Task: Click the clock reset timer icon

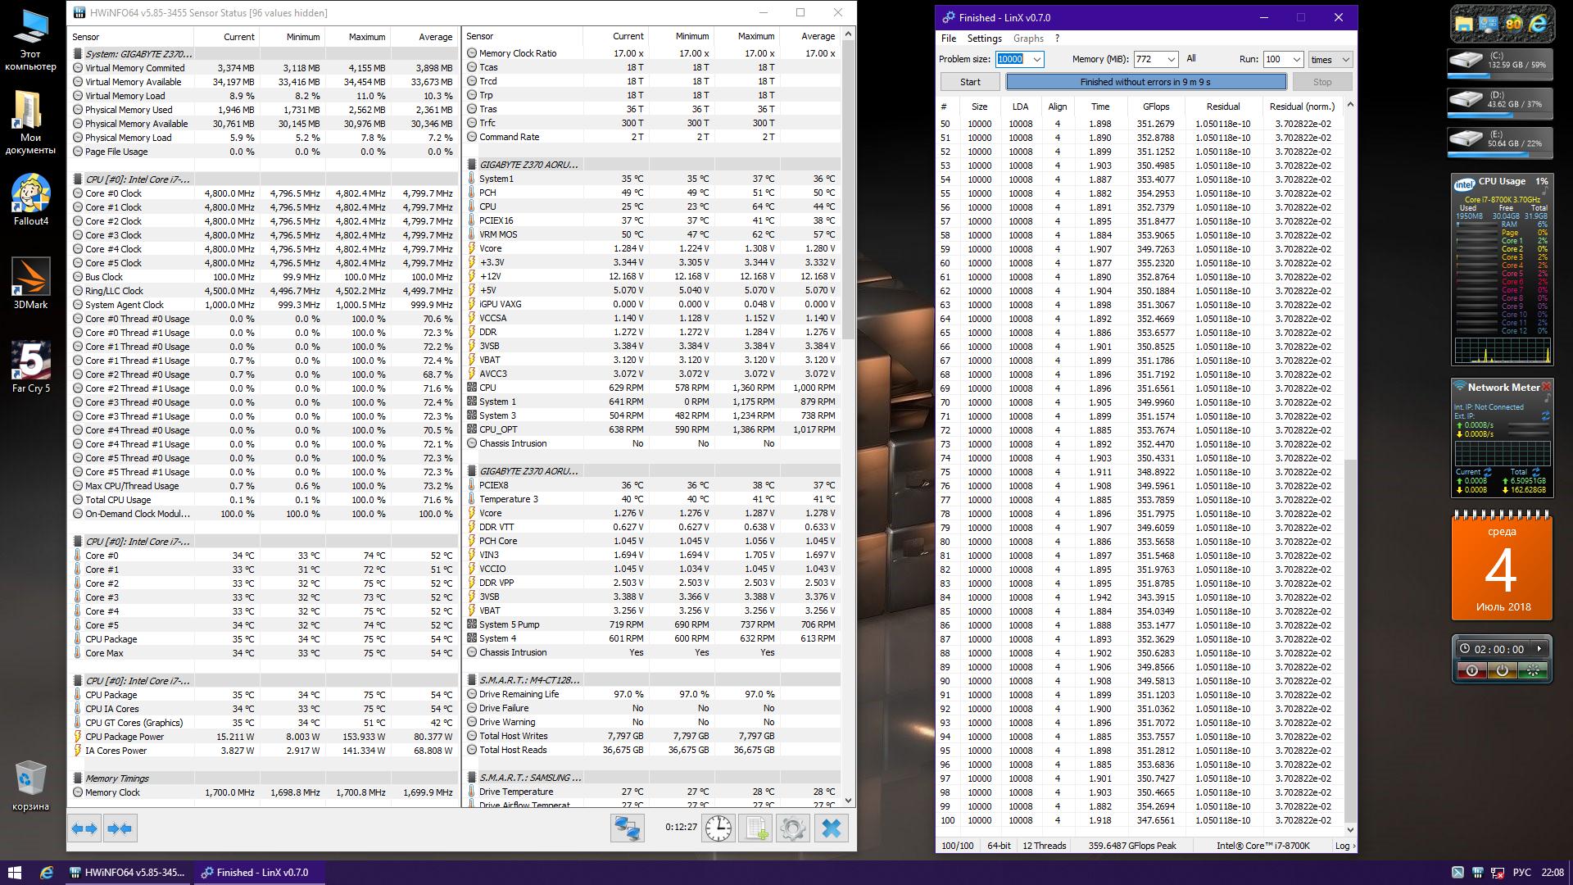Action: 719,828
